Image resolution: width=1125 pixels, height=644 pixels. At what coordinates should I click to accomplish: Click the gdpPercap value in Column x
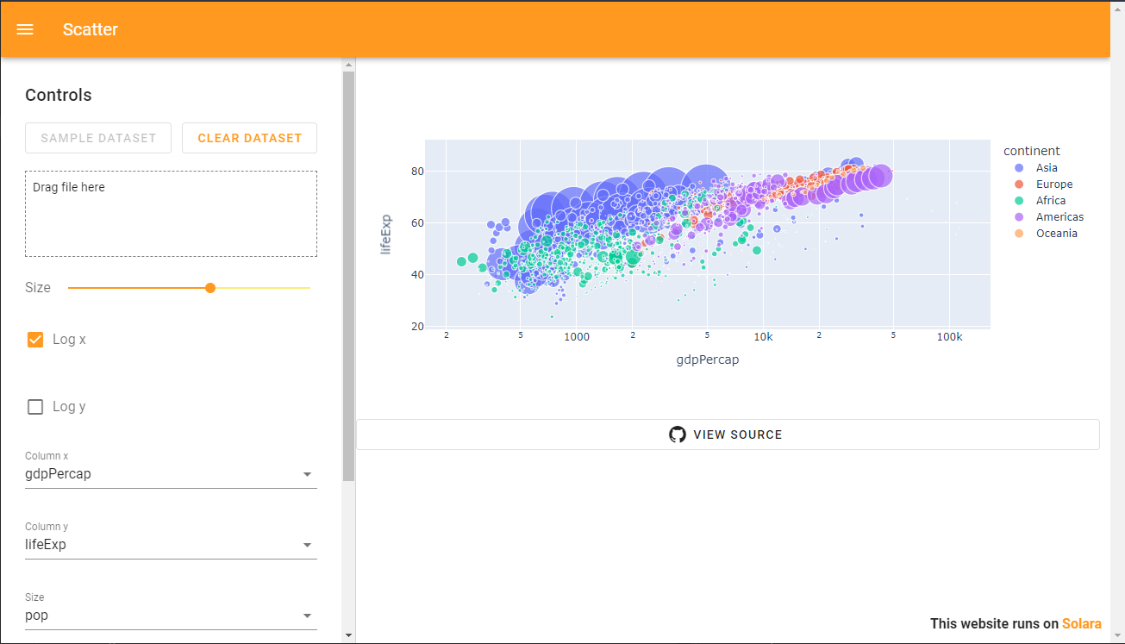[58, 473]
